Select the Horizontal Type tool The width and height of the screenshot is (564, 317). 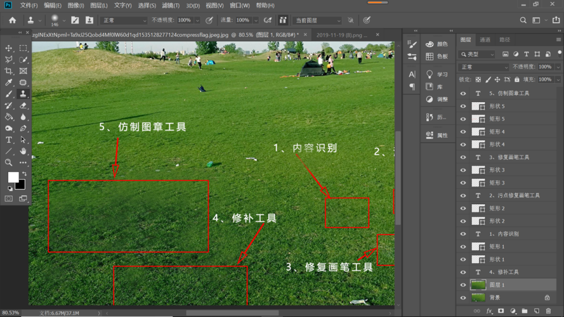click(x=9, y=139)
